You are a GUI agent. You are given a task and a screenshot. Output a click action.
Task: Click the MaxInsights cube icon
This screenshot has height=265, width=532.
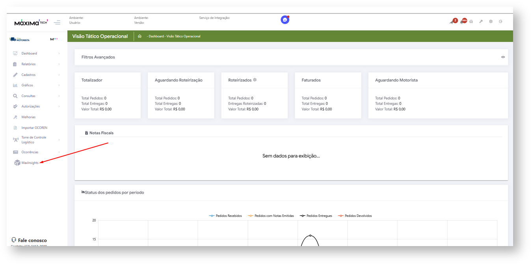pyautogui.click(x=17, y=162)
